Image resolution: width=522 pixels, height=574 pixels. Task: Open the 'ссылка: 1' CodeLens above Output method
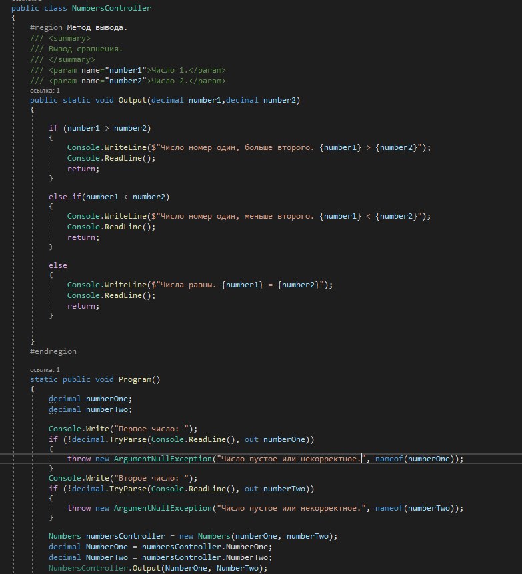(45, 91)
